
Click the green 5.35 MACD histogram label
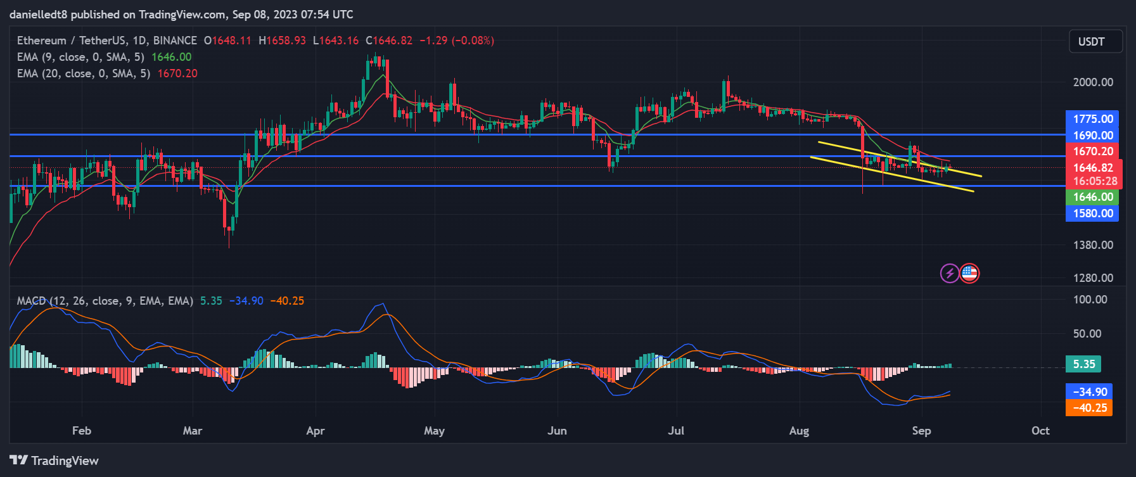pos(1083,364)
